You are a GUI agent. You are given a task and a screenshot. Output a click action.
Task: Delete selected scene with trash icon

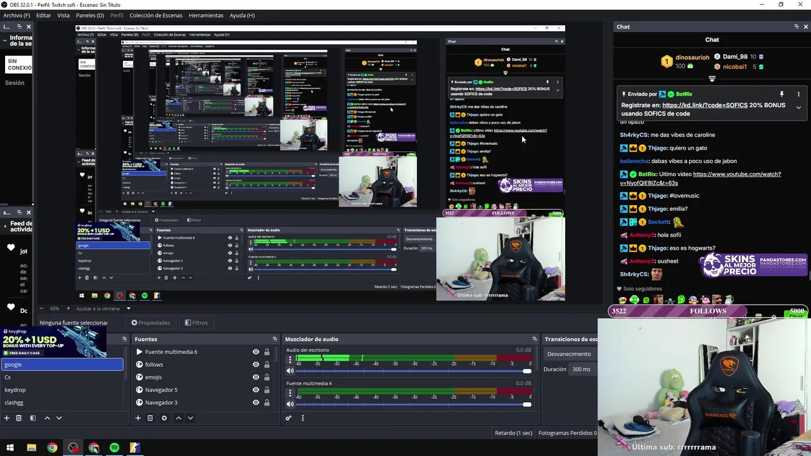coord(18,418)
